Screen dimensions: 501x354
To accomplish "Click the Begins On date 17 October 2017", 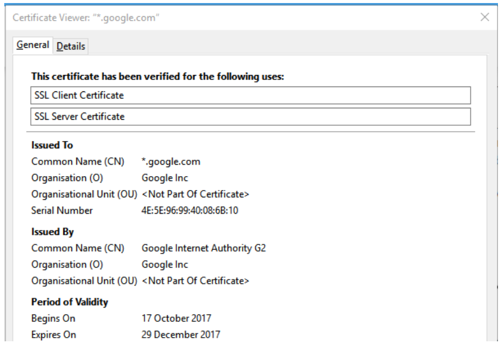I will 176,318.
